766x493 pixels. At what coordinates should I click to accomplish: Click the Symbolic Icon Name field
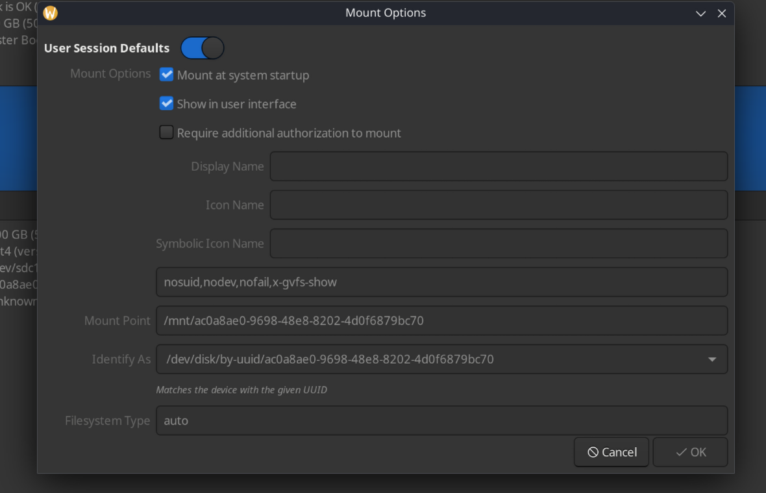pyautogui.click(x=499, y=244)
